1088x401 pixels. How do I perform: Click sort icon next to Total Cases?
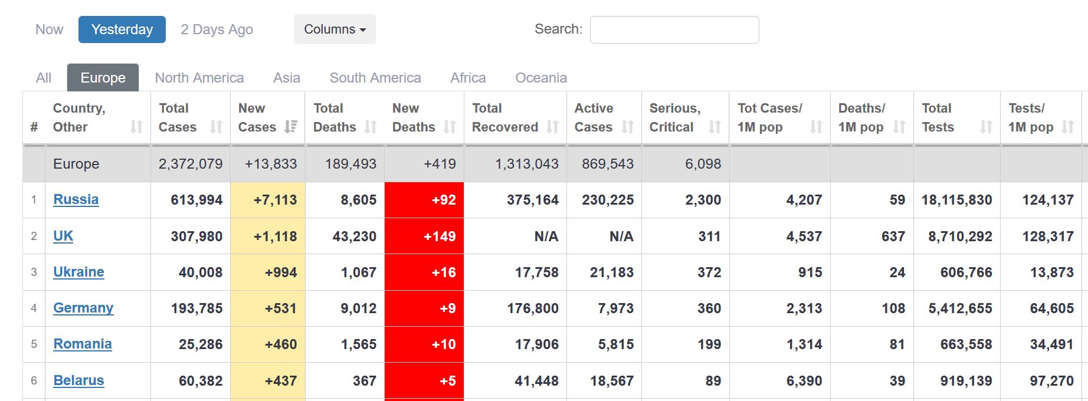coord(216,127)
